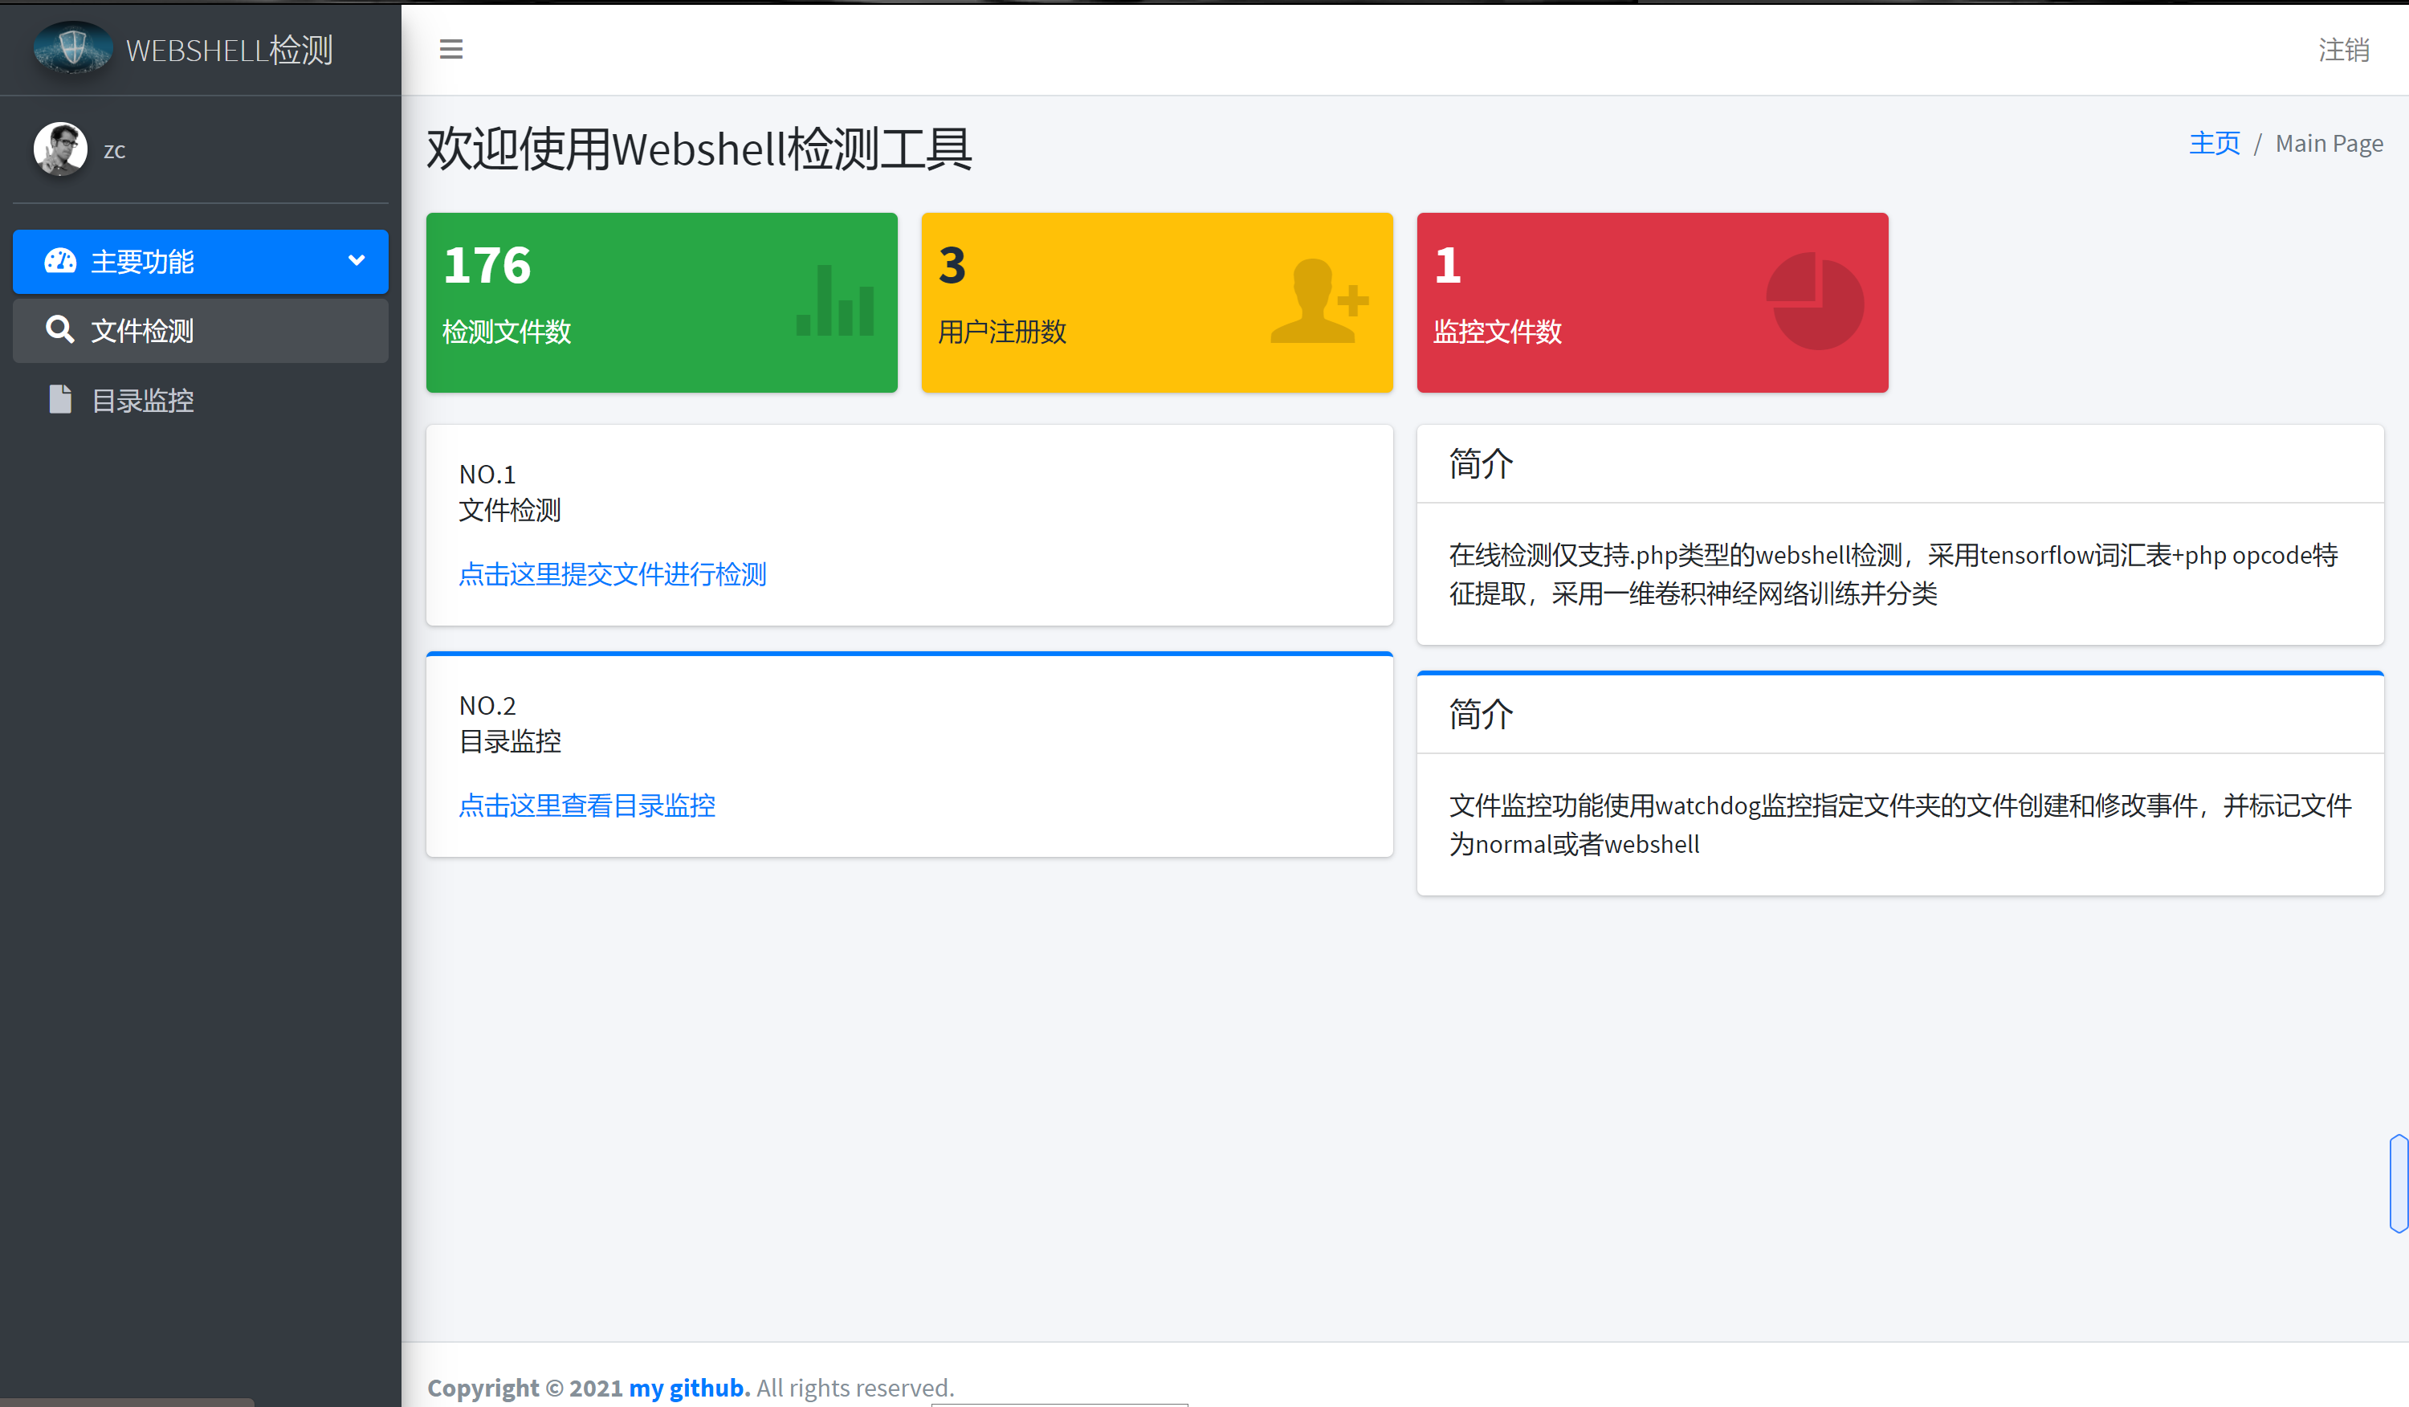This screenshot has height=1407, width=2409.
Task: Click the dashboard gauge icon in 主要功能
Action: click(x=60, y=261)
